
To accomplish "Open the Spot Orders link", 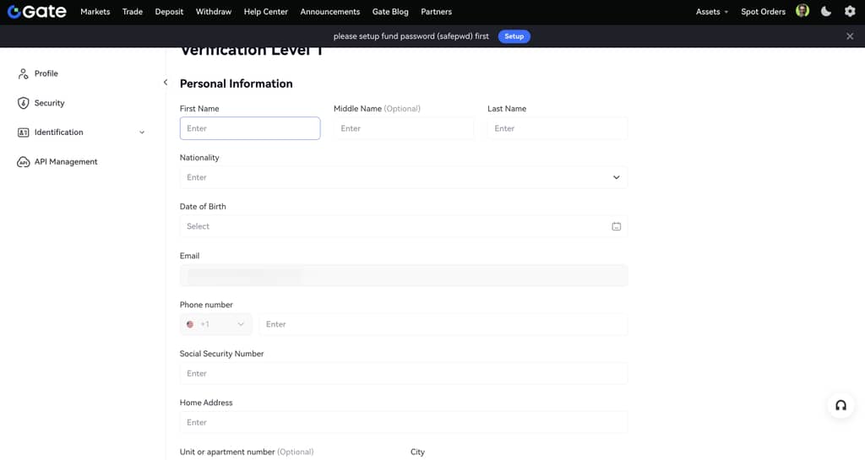I will 763,12.
